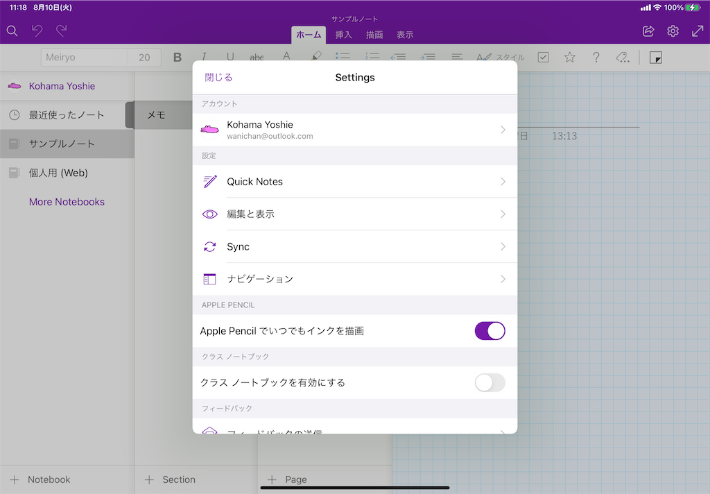
Task: Select the Meiryo font name field
Action: point(84,58)
